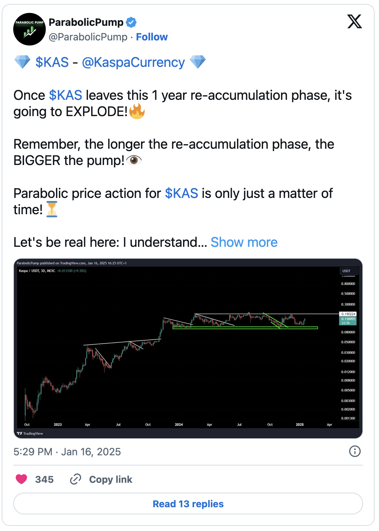Click Read 13 replies button
Screen dimensions: 379x531
coord(188,503)
